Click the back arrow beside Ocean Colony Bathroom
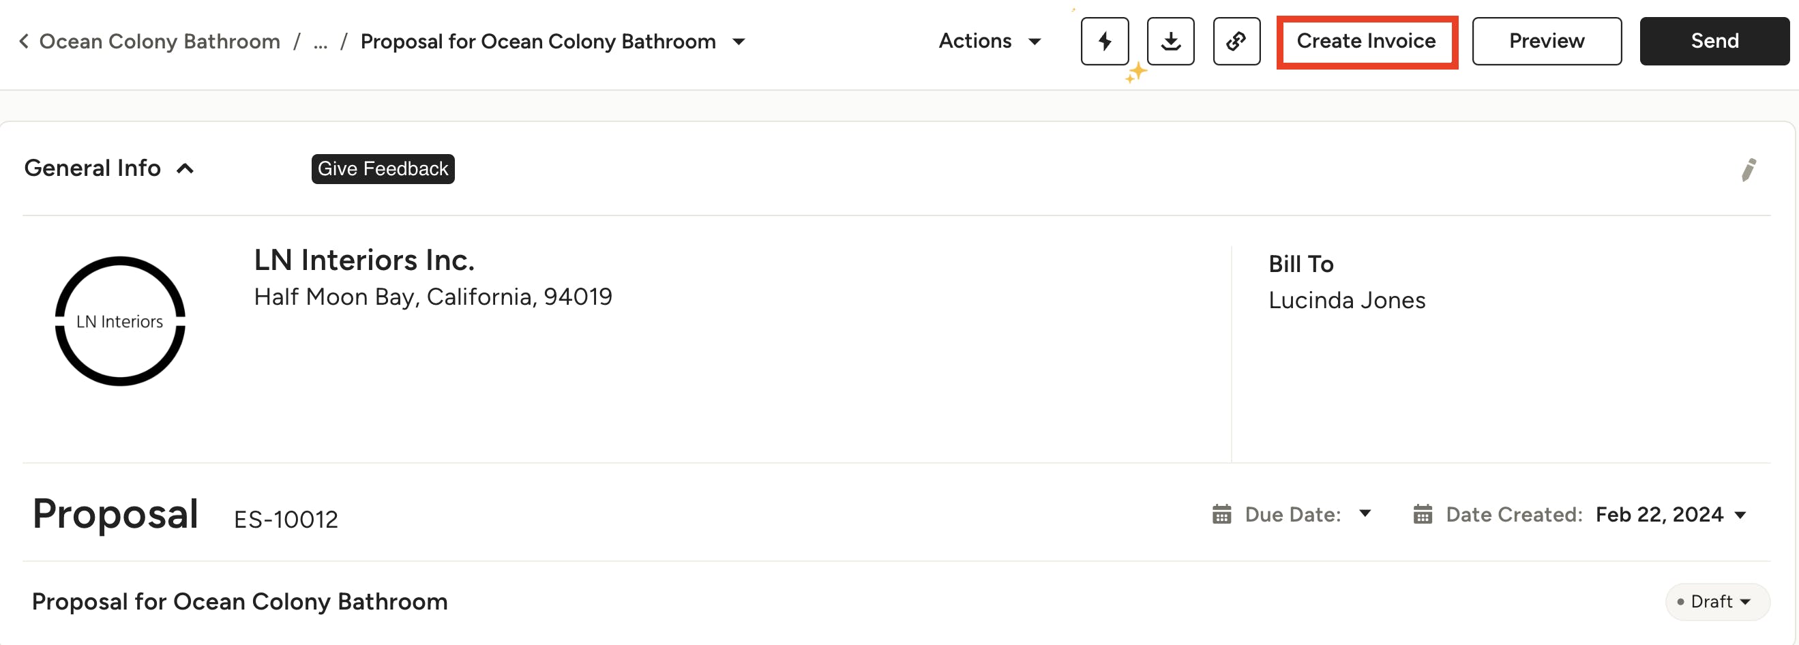This screenshot has width=1799, height=645. [24, 41]
